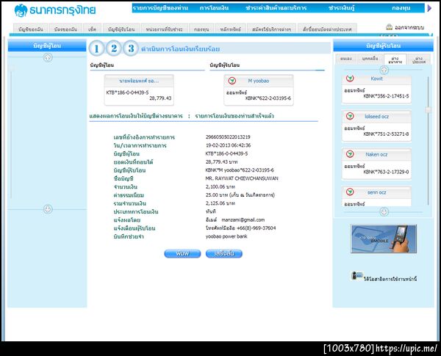Click ออกจากระบบ logout link
Viewport: 441px width, 356px height.
[x=409, y=27]
